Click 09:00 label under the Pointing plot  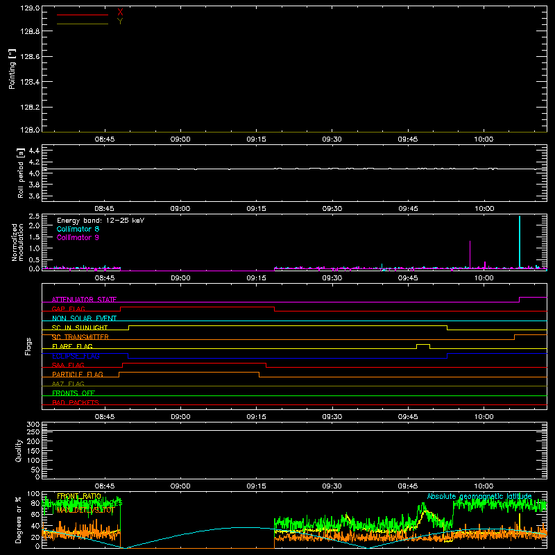(x=180, y=139)
